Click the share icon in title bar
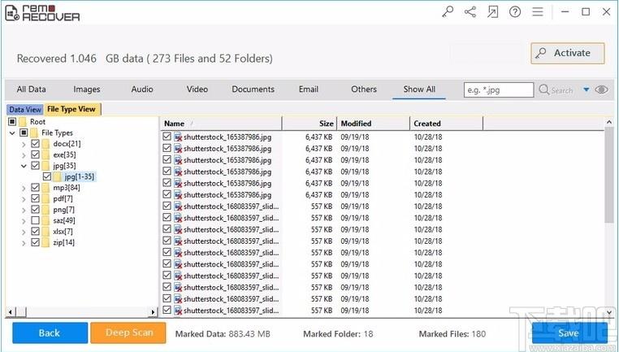Screen dimensions: 619x352 (x=470, y=12)
